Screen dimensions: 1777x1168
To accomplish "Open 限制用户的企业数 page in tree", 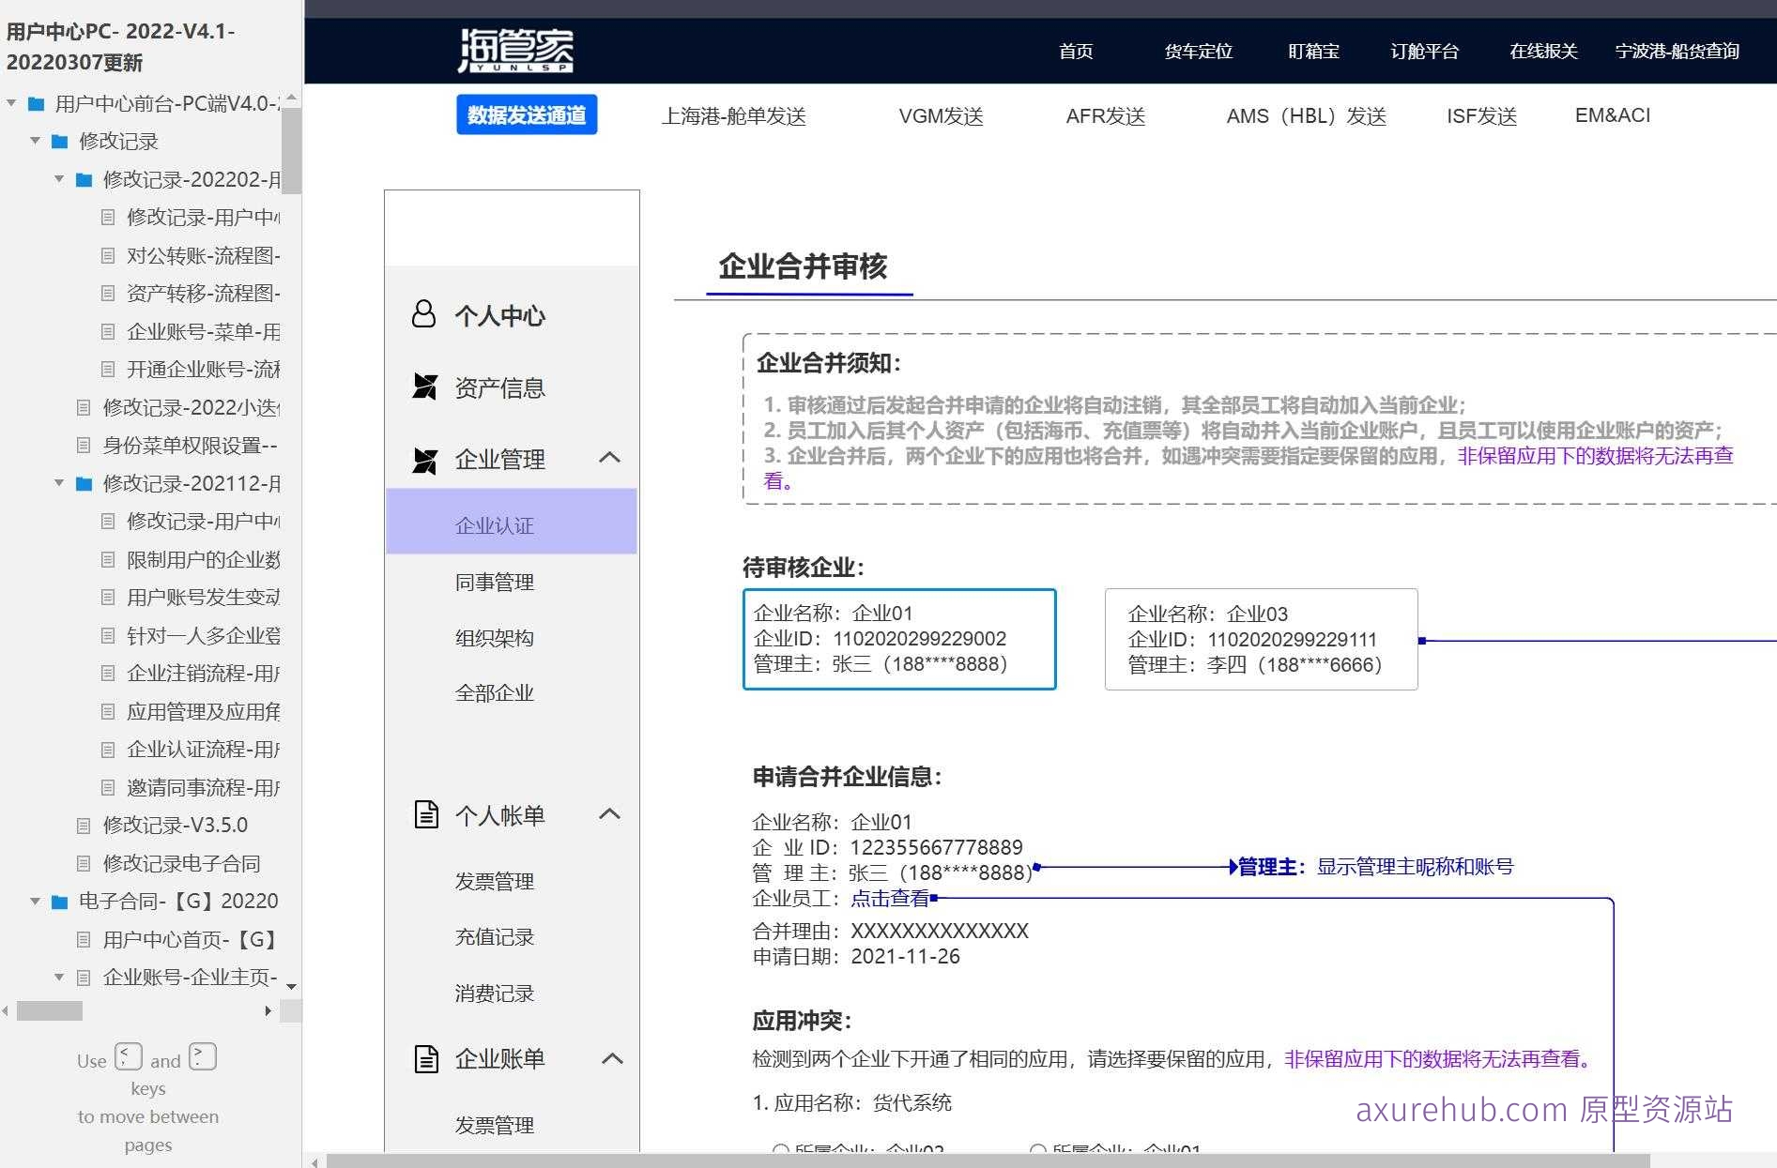I will tap(204, 560).
